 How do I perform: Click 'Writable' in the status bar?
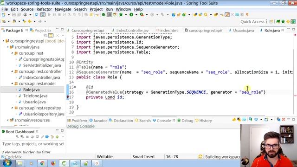[104, 157]
